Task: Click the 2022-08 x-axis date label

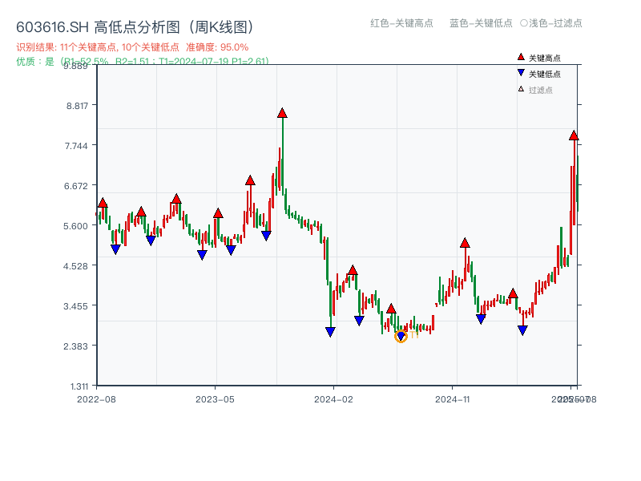Action: point(96,399)
